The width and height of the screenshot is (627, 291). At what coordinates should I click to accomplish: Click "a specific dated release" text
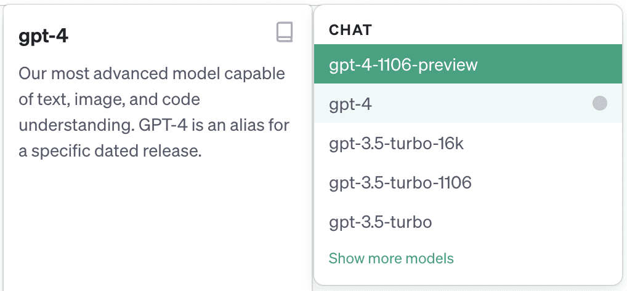tap(111, 150)
